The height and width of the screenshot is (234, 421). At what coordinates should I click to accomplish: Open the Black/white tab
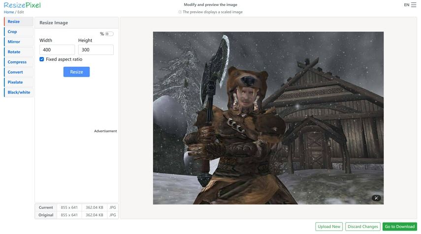point(19,92)
